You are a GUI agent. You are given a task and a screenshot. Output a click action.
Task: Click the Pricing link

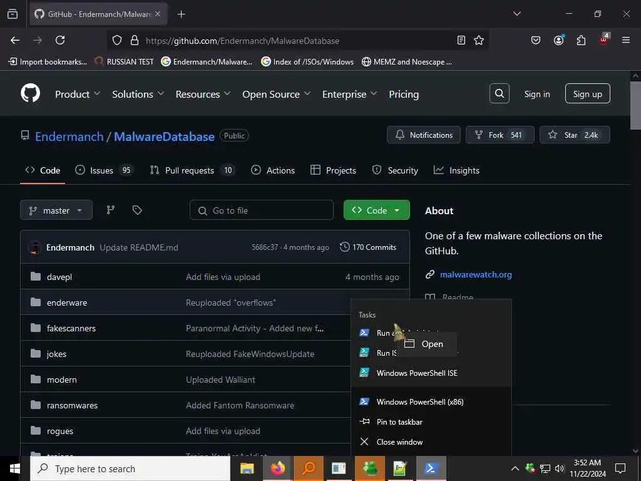[404, 94]
